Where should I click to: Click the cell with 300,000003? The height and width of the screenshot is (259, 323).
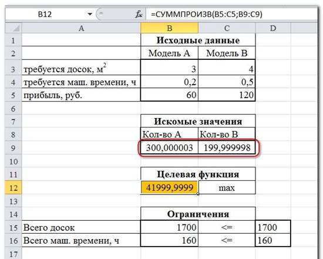169,148
